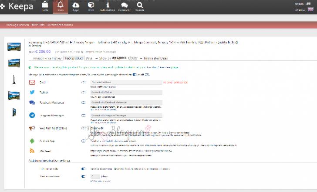
Task: Open the Tracking Overview link
Action: (17, 25)
